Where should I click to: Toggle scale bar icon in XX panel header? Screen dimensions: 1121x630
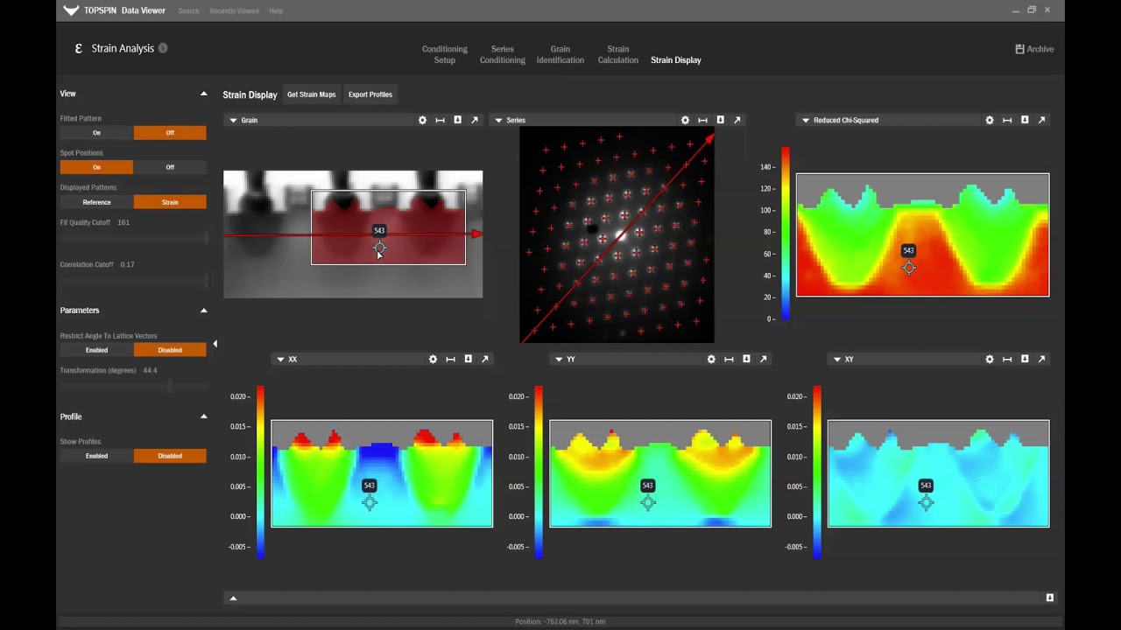[x=450, y=359]
